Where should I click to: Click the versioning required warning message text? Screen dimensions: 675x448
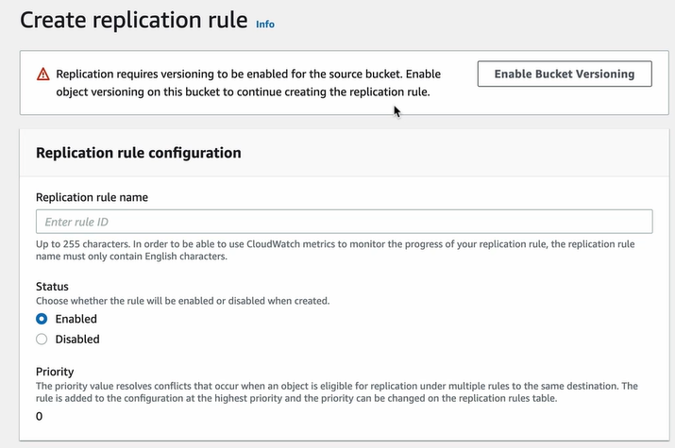tap(248, 83)
